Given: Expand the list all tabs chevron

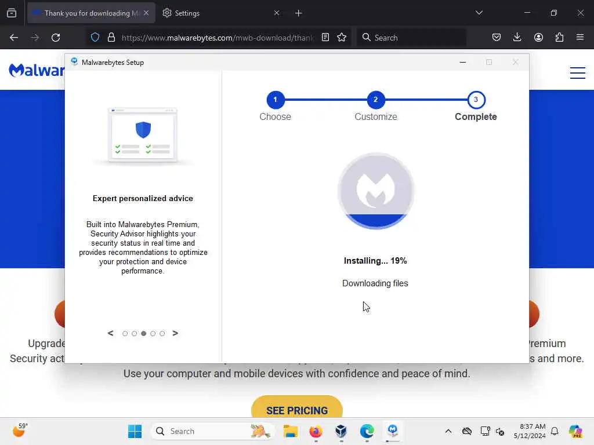Looking at the screenshot, I should (x=479, y=13).
